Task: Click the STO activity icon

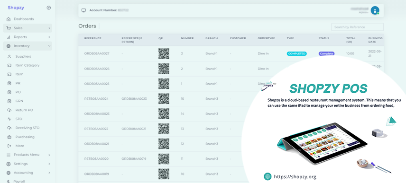Action: point(9,119)
